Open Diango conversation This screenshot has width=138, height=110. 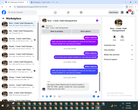(19, 78)
